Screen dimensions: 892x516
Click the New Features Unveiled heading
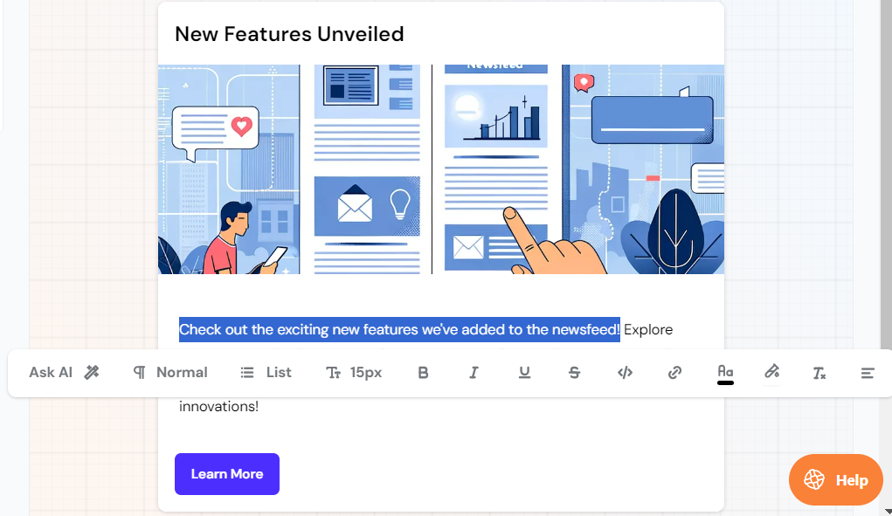289,34
